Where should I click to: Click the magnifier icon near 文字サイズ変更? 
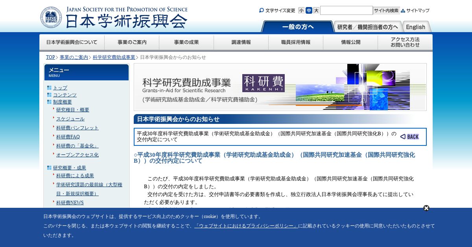pos(262,11)
